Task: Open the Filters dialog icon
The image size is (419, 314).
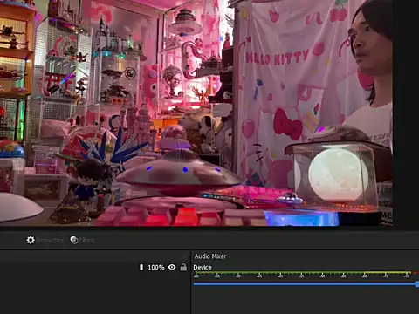Action: point(74,240)
